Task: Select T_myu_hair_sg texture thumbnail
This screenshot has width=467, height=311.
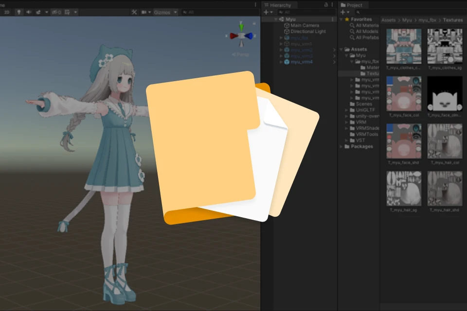Action: [x=404, y=189]
